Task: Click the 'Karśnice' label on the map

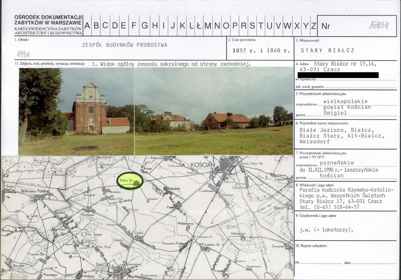Action: 88,215
